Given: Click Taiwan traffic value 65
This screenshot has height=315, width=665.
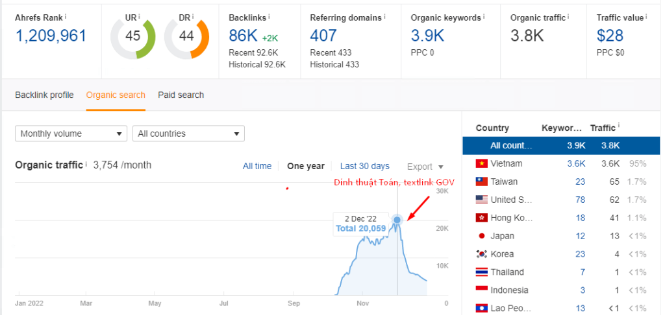Looking at the screenshot, I should coord(614,181).
